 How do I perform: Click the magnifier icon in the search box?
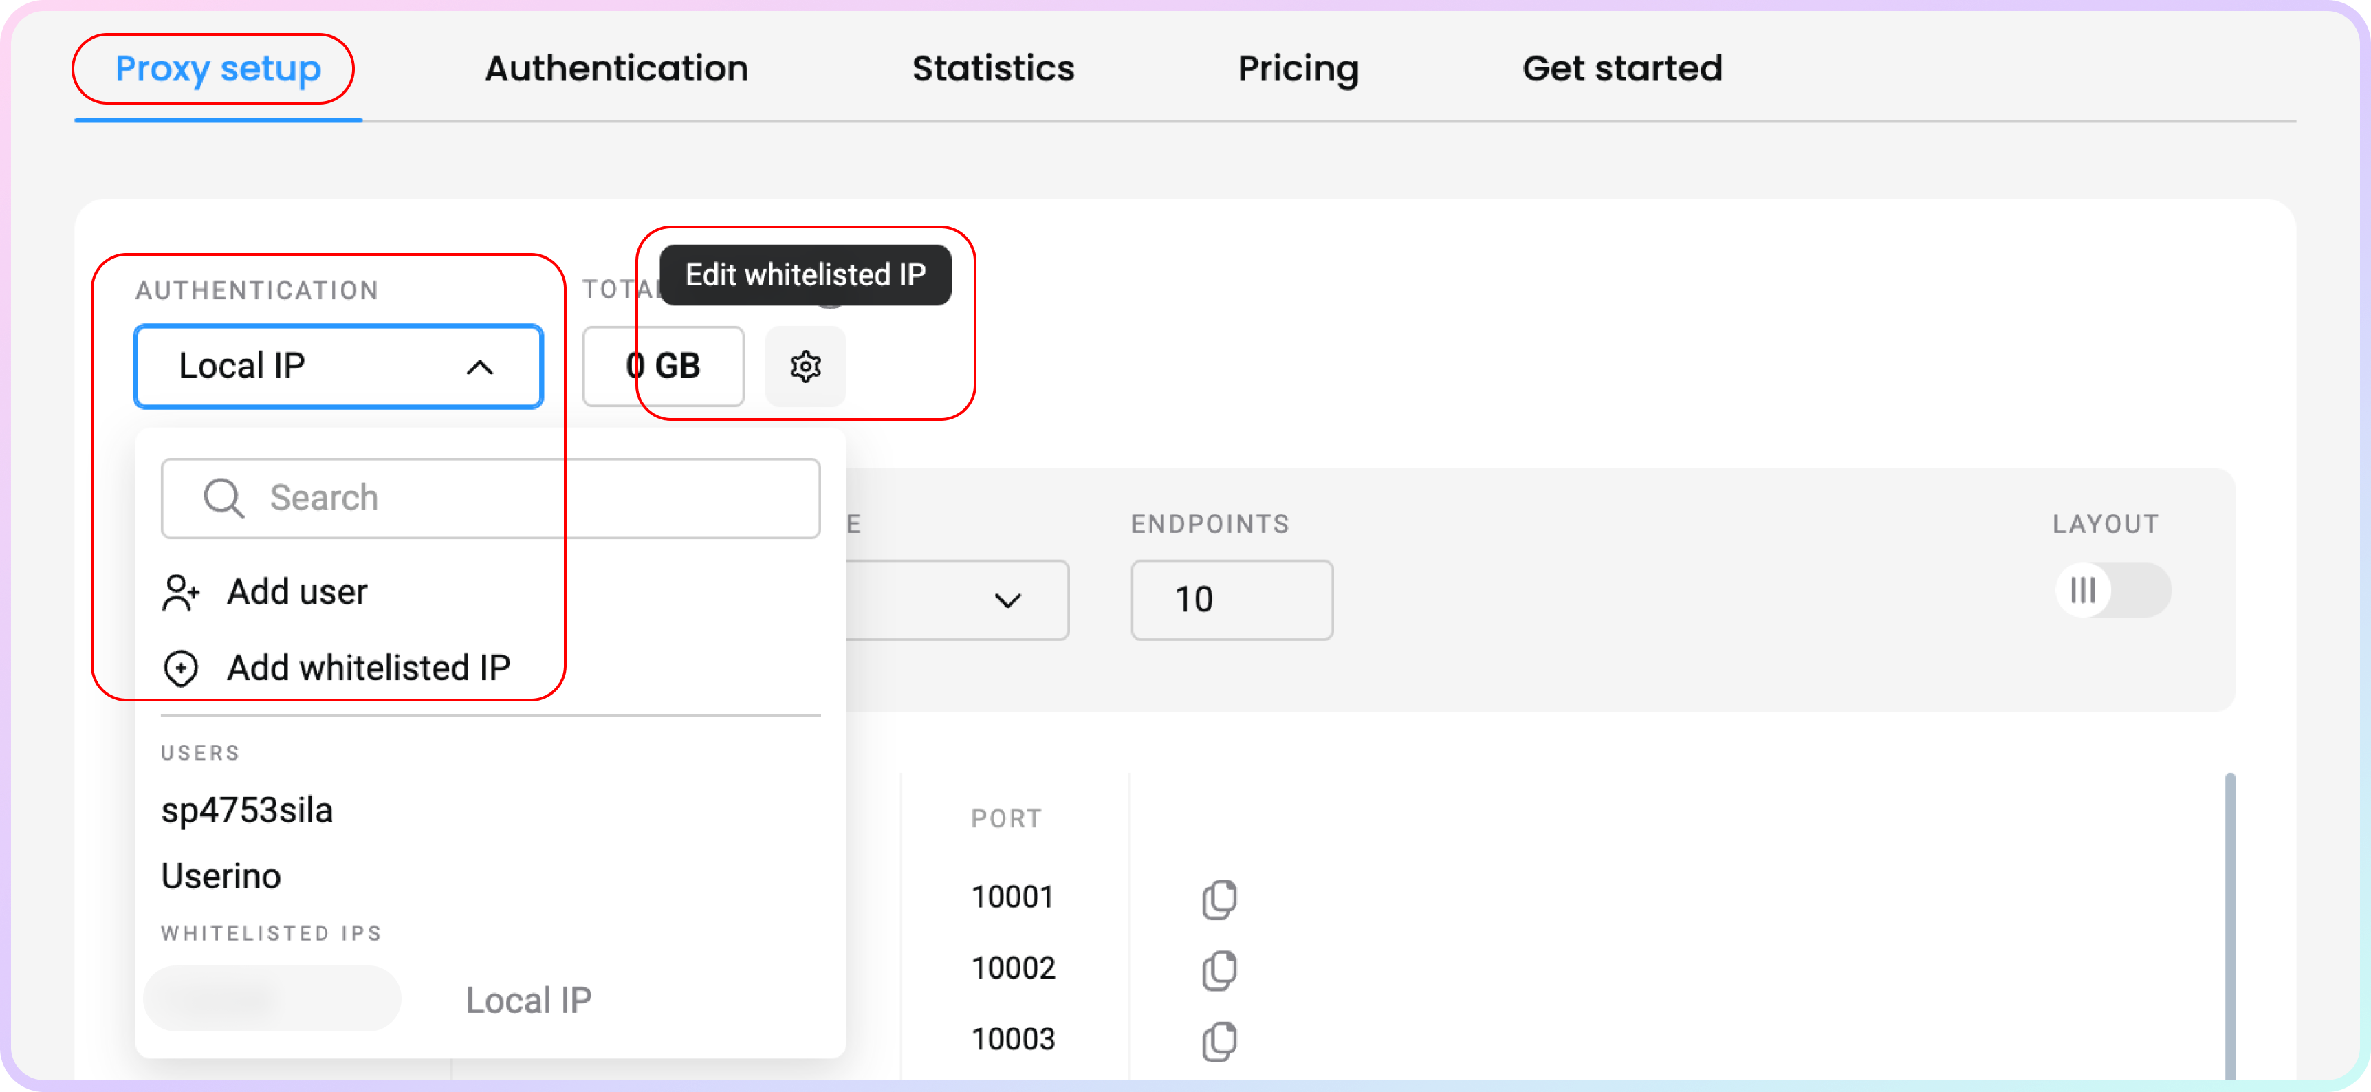(x=223, y=498)
